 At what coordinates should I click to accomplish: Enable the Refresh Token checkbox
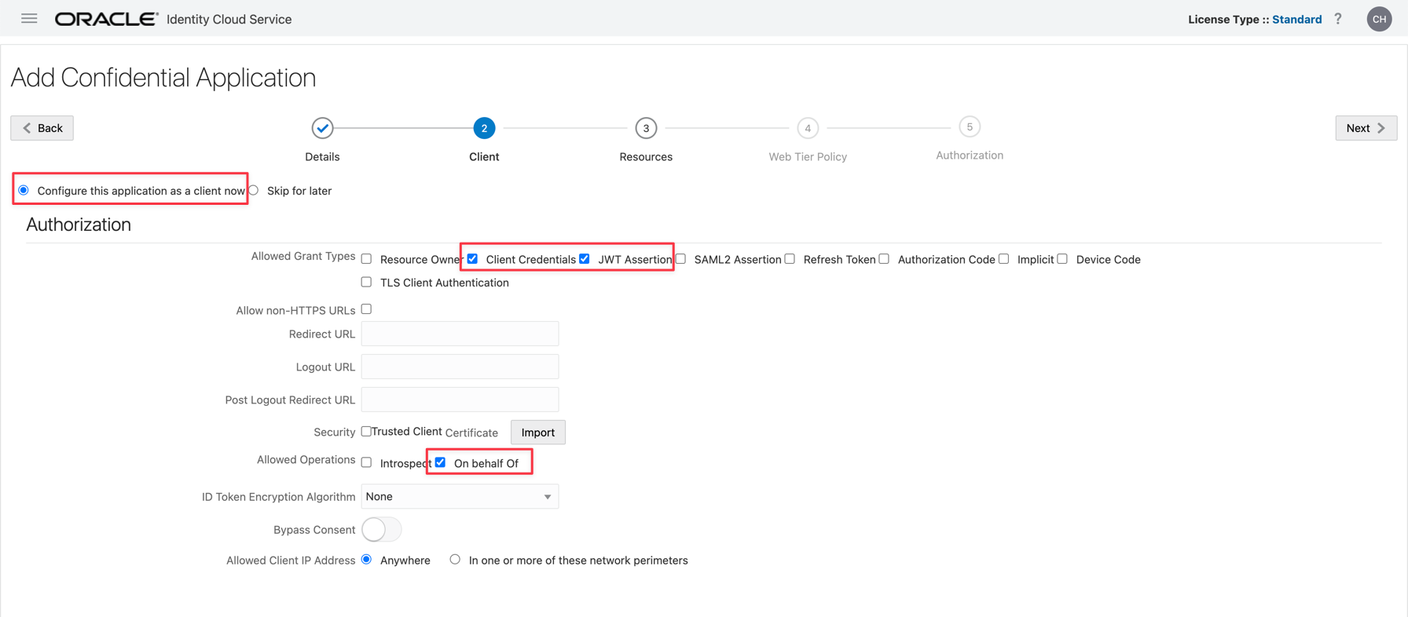click(790, 259)
